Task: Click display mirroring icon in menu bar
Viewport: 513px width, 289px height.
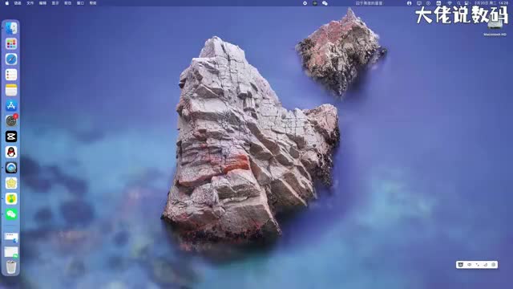Action: tap(419, 3)
